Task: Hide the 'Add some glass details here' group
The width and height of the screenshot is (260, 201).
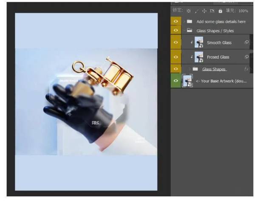Action: (175, 21)
